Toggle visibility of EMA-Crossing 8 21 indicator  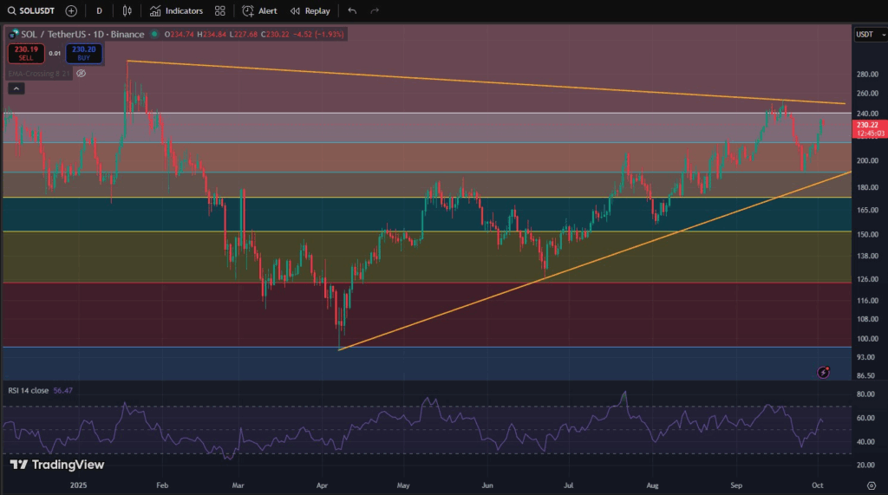[81, 74]
